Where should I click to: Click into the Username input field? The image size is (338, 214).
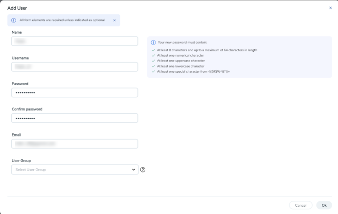(74, 67)
